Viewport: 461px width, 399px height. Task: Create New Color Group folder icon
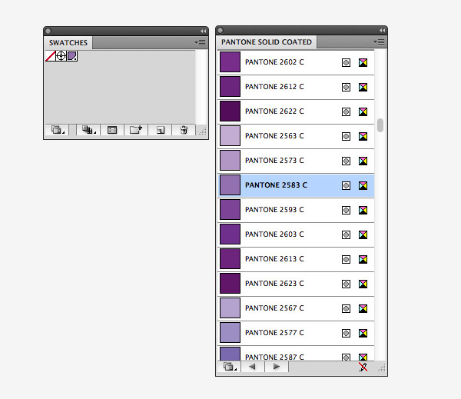click(x=136, y=130)
